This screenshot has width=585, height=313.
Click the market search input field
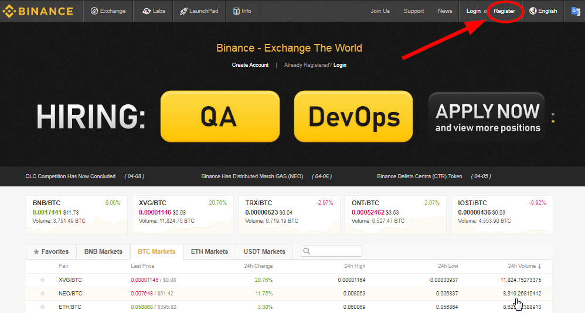click(x=331, y=251)
